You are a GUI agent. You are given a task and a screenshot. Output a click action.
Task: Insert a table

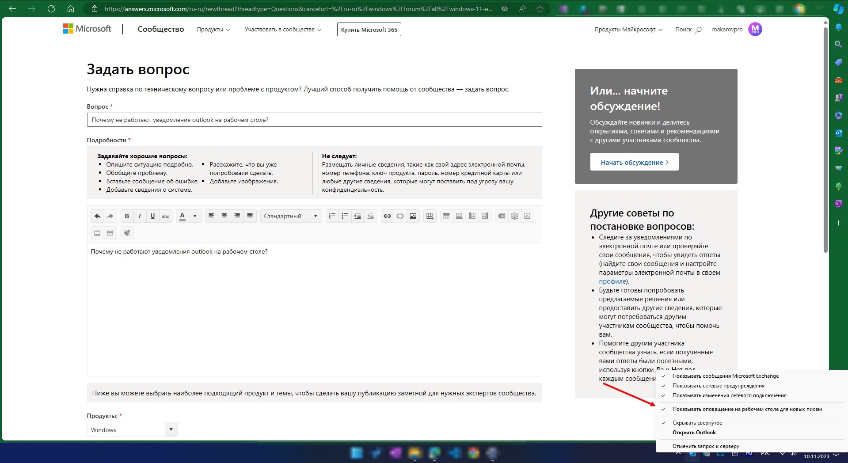[430, 216]
